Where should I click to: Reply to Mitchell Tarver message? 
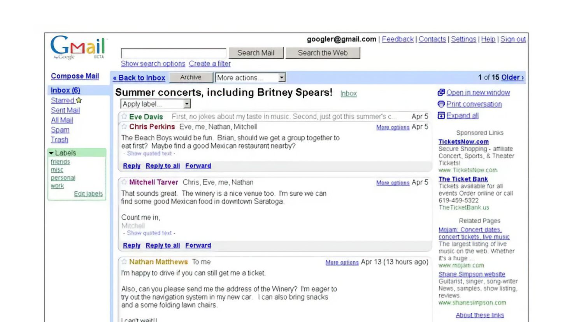(x=132, y=245)
